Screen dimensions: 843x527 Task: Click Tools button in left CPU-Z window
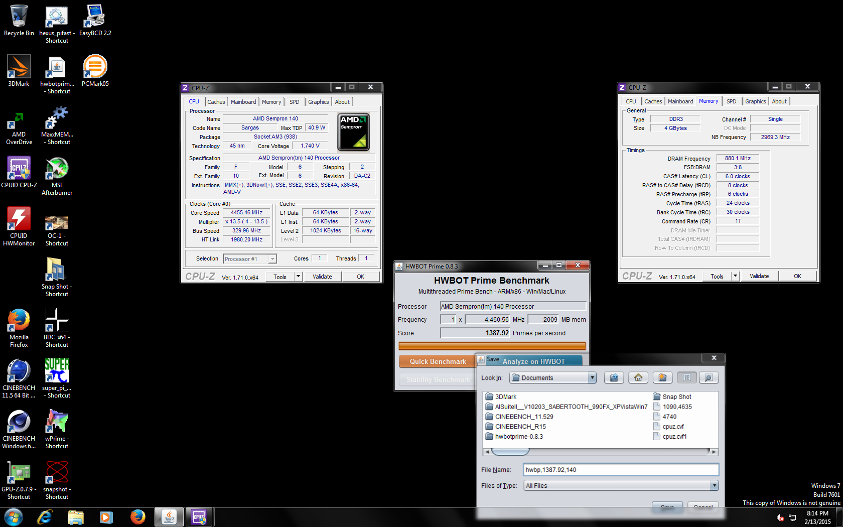(280, 277)
